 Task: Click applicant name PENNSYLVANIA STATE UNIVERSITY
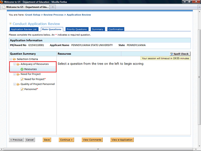coord(92,45)
